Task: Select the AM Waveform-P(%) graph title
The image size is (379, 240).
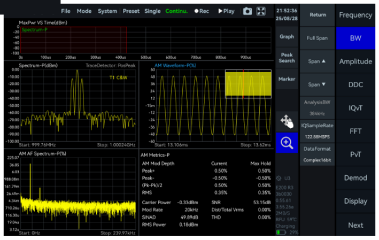Action: (x=175, y=65)
